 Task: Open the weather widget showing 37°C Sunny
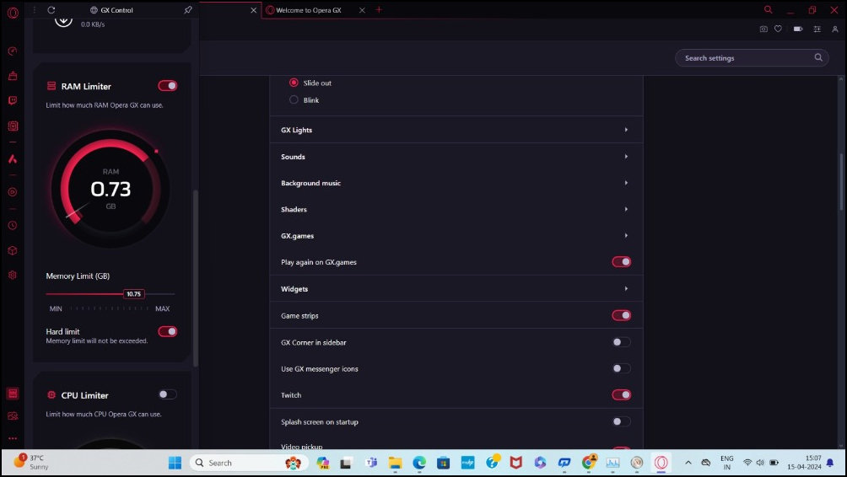(31, 463)
